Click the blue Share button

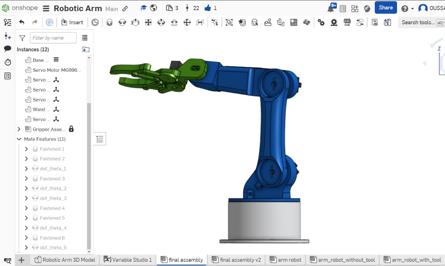tap(386, 8)
